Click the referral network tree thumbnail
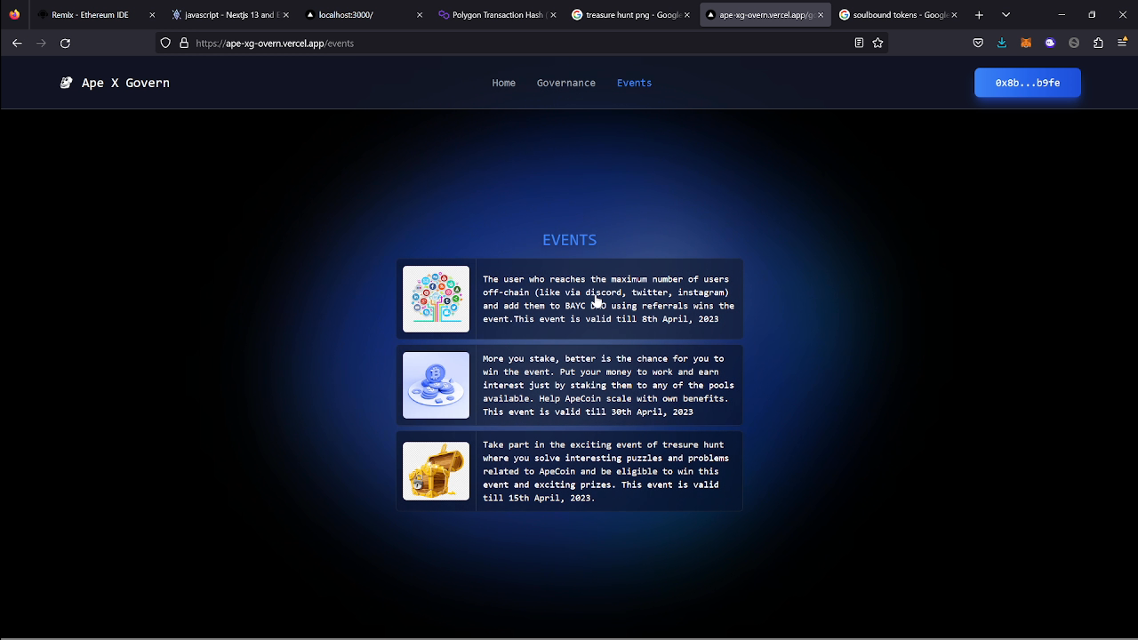 click(x=436, y=299)
